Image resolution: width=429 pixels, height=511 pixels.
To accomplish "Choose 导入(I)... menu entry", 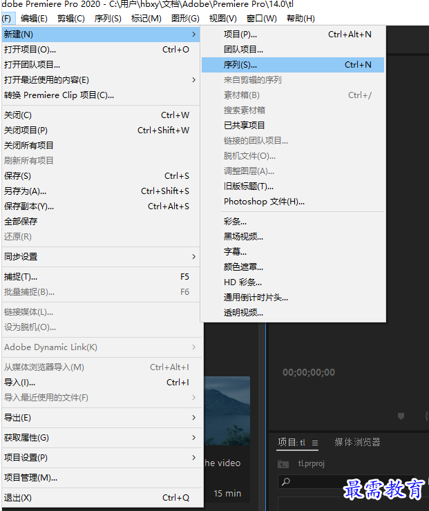I will point(101,383).
